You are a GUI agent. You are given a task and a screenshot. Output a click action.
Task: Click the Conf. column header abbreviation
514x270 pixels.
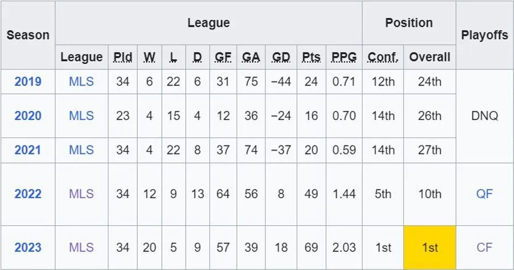click(x=383, y=57)
